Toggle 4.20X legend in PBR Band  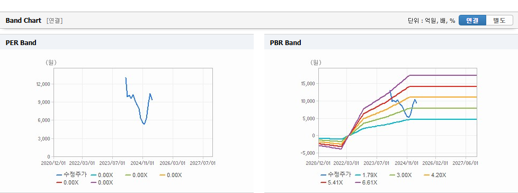[435, 175]
